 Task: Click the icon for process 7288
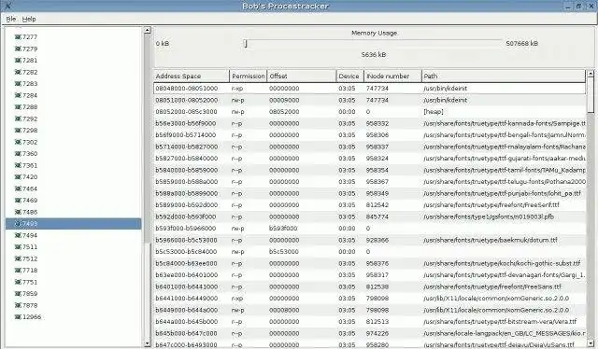(x=18, y=107)
